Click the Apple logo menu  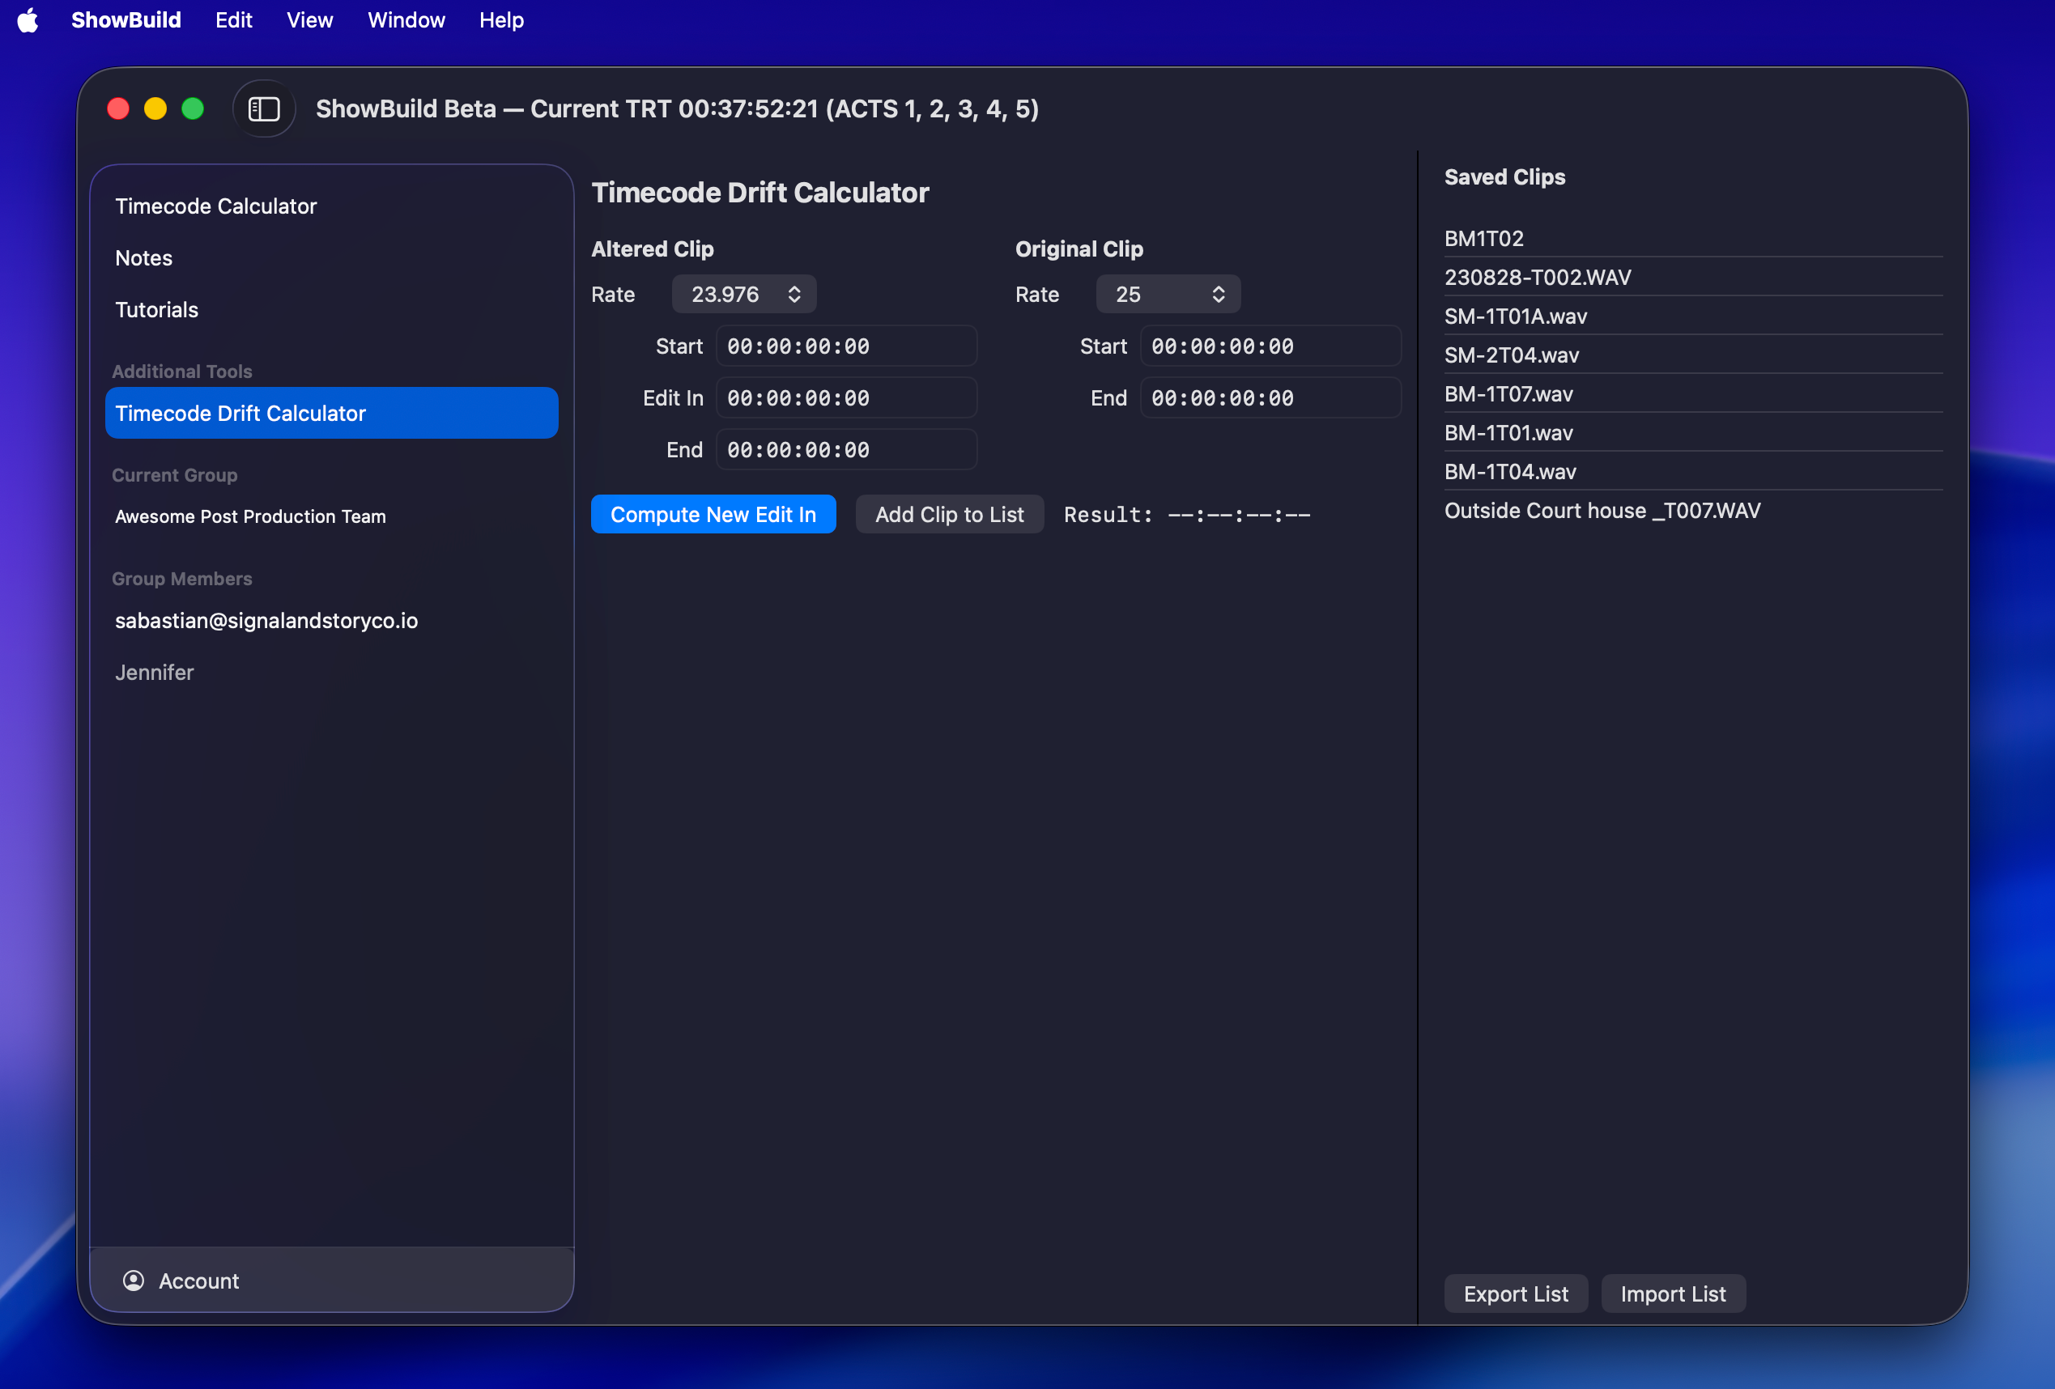coord(28,19)
